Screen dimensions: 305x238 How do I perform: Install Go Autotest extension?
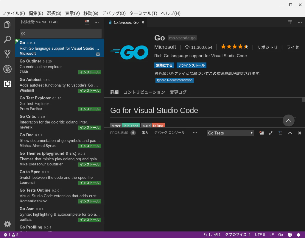[x=90, y=91]
